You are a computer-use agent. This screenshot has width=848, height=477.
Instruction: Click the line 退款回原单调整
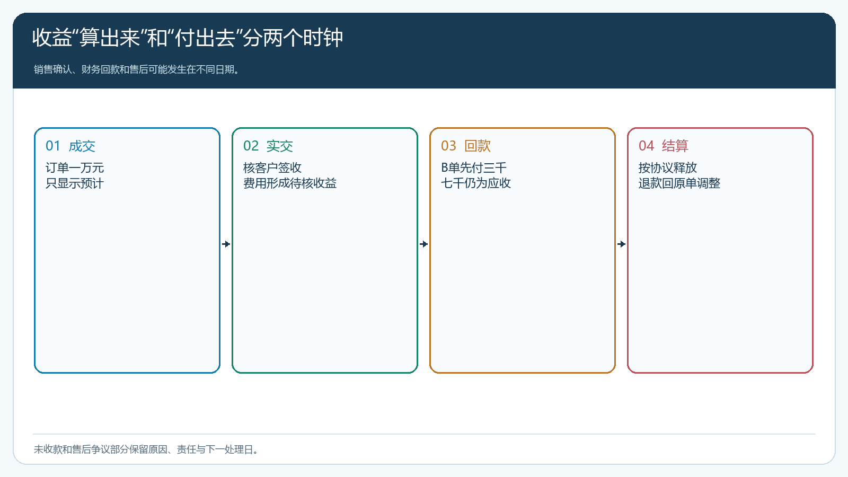point(679,183)
